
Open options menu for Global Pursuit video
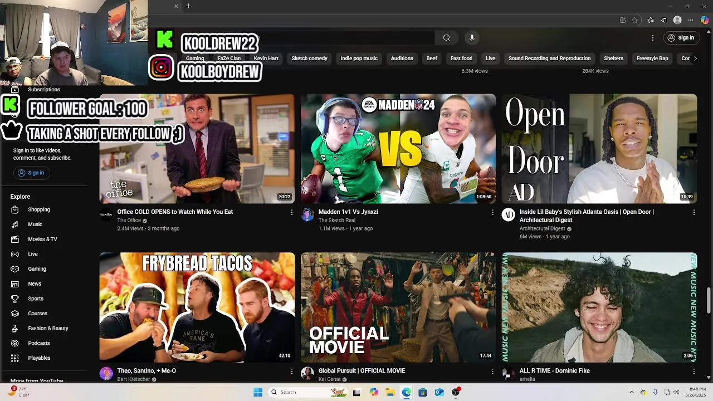pos(492,371)
